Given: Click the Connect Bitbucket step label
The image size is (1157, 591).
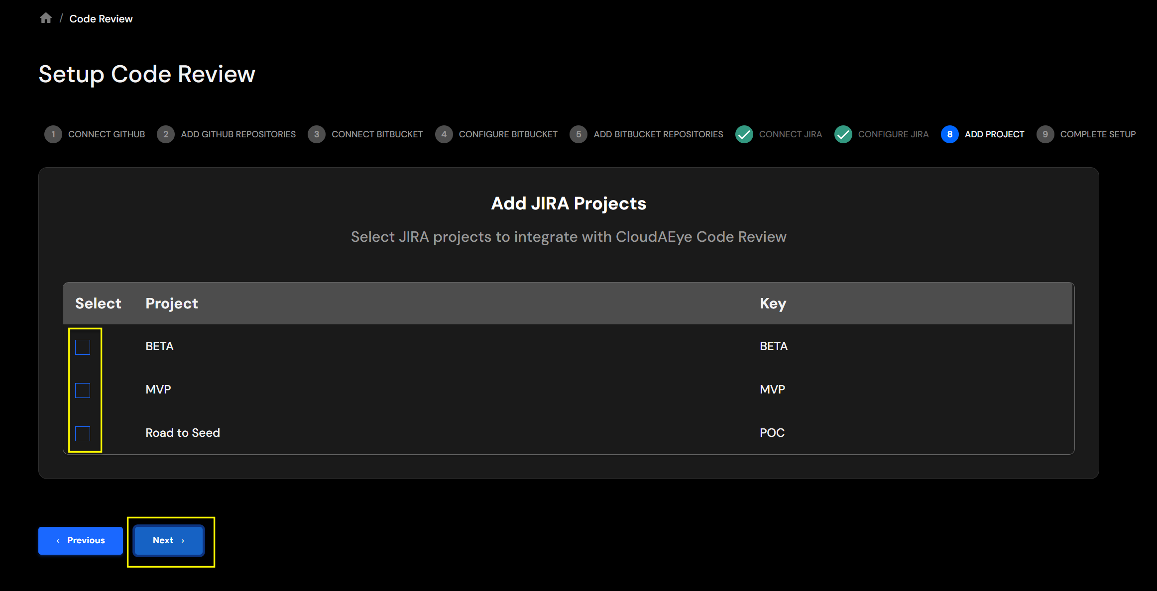Looking at the screenshot, I should coord(377,134).
